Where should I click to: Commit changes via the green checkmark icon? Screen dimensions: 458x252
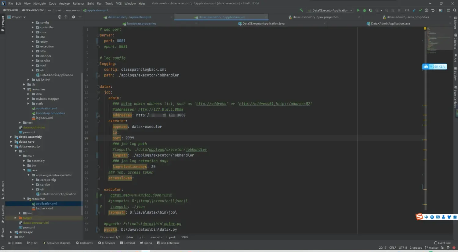pos(420,10)
